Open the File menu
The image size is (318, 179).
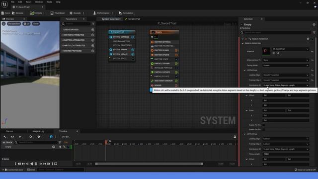(x=12, y=2)
